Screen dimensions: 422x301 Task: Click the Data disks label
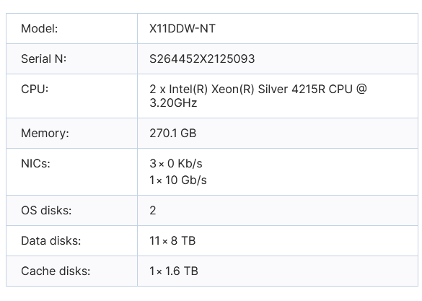click(x=51, y=240)
